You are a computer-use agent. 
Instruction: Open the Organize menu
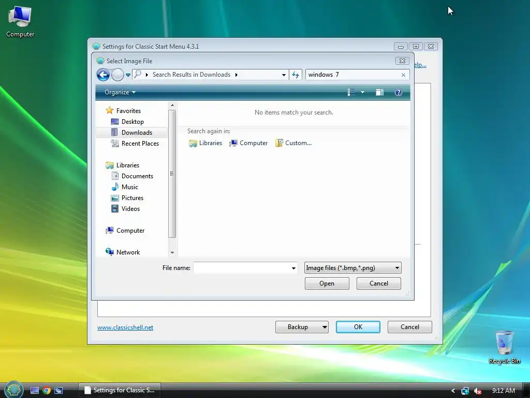coord(120,92)
